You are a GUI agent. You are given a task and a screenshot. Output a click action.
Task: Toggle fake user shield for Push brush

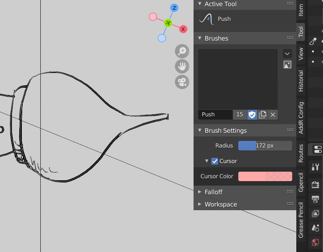coord(252,115)
